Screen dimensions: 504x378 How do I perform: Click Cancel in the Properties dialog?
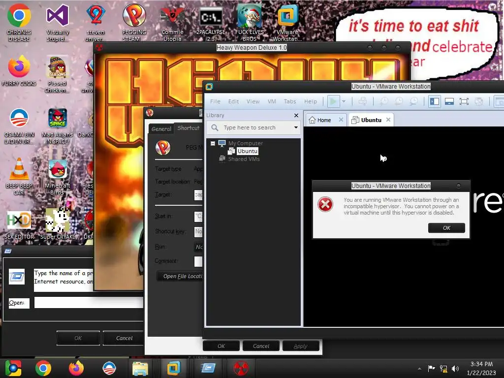(261, 346)
